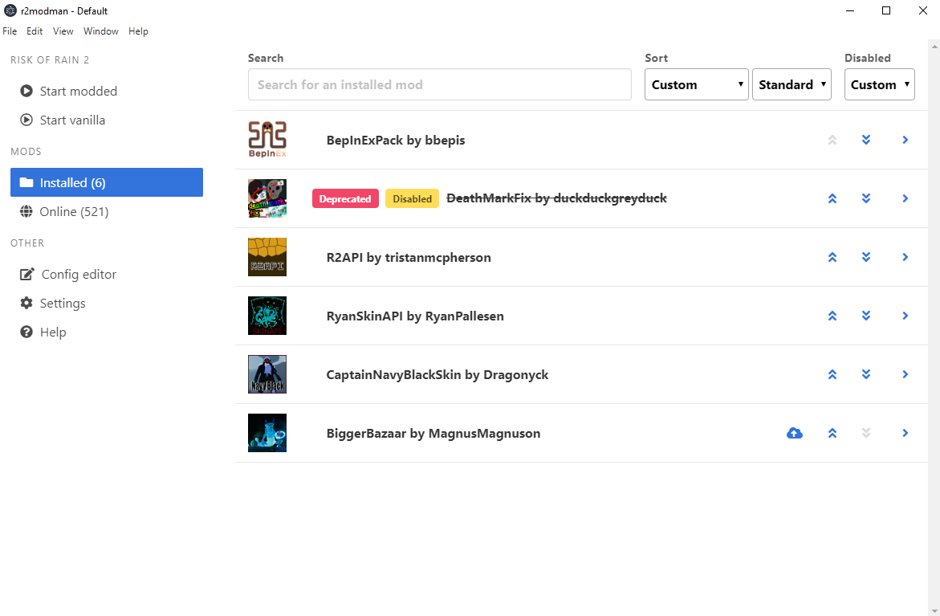
Task: Click the installed mod search field
Action: pyautogui.click(x=439, y=84)
